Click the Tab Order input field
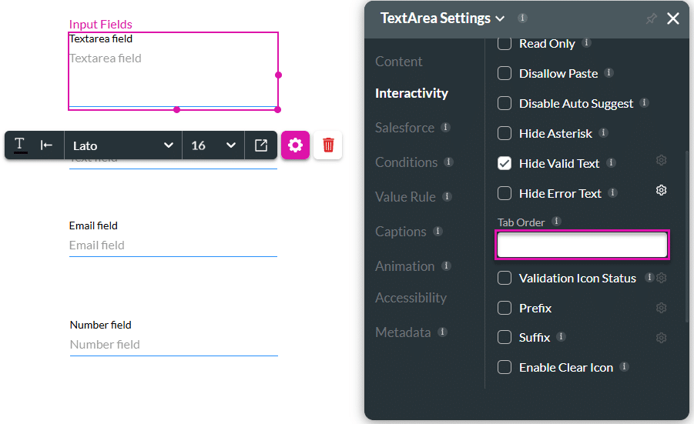 coord(582,245)
